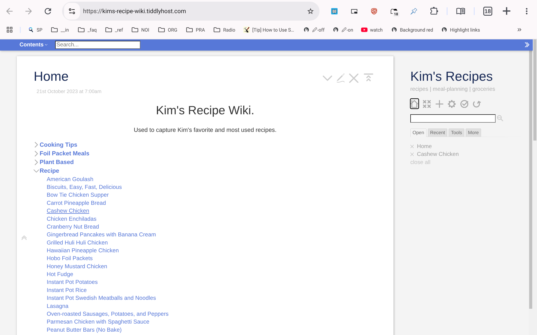Create a new tiddler with the plus icon

pos(439,104)
